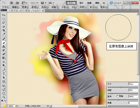The height and width of the screenshot is (108, 140).
Task: Select the Type tool
Action: [4, 74]
